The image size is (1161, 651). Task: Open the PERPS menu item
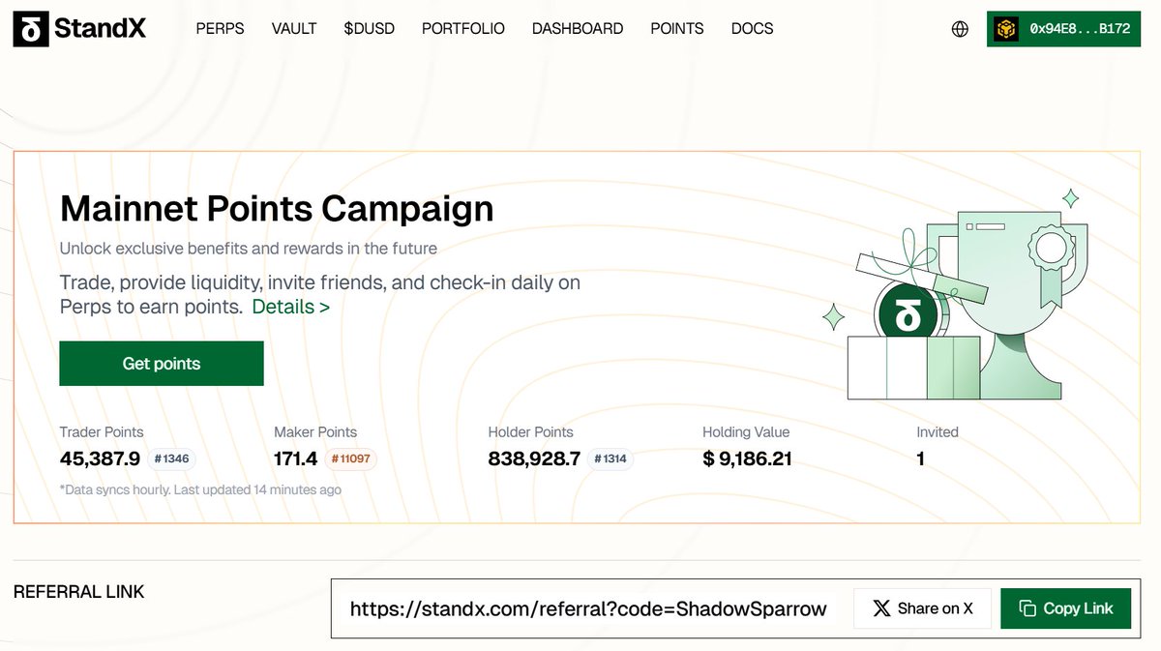[x=220, y=29]
